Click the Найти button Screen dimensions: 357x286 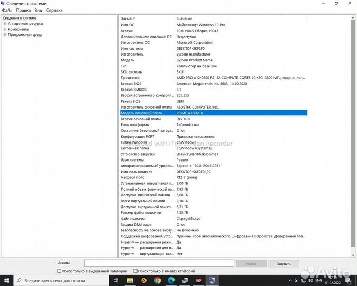(251, 263)
